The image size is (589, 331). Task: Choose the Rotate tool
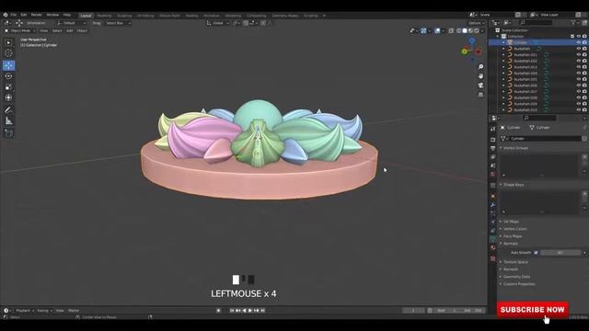click(x=8, y=75)
